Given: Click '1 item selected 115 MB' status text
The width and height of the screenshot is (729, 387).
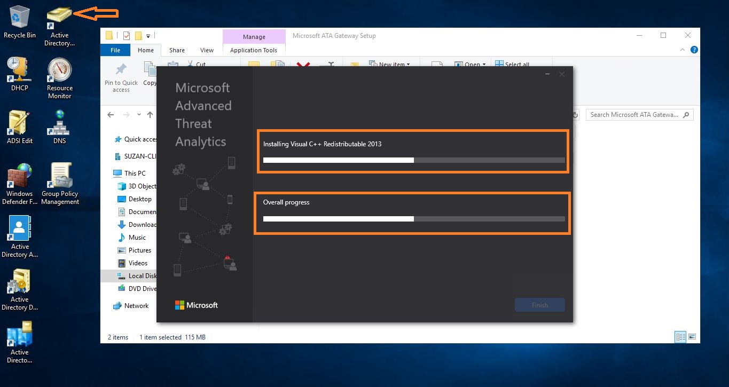Looking at the screenshot, I should [173, 337].
